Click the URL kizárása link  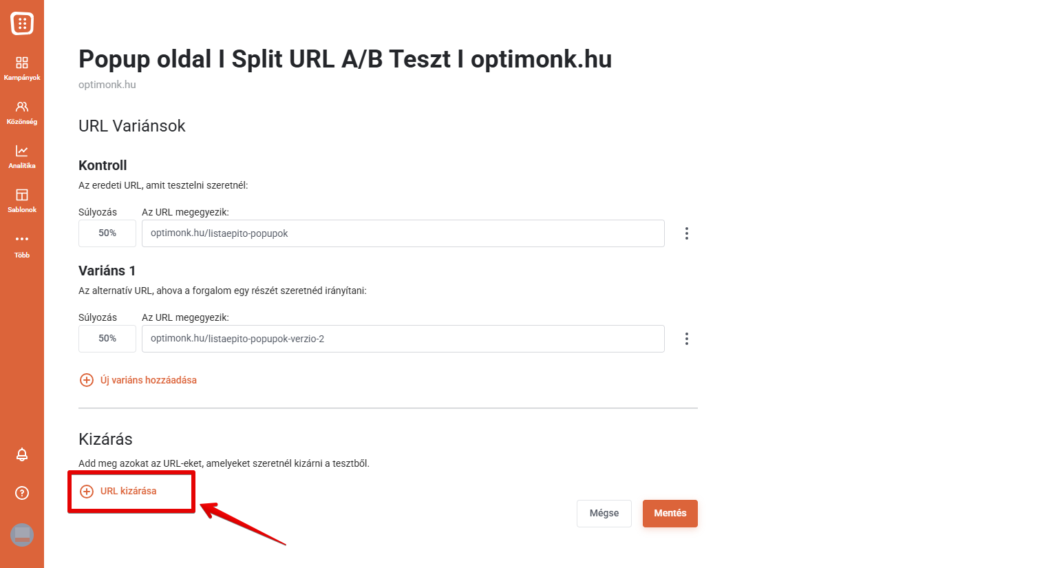[x=129, y=491]
